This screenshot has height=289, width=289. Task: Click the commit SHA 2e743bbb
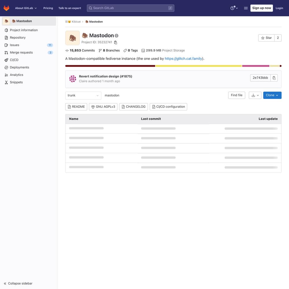point(260,78)
